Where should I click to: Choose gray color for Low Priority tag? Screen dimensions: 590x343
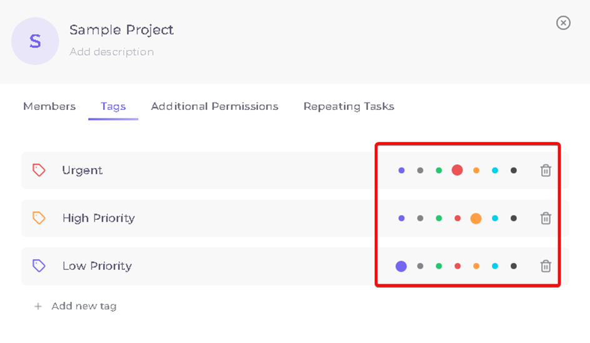(420, 266)
